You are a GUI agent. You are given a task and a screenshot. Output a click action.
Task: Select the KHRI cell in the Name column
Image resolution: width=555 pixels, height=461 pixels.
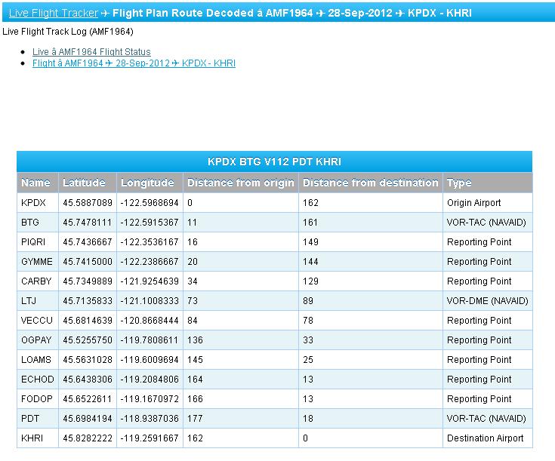point(33,438)
